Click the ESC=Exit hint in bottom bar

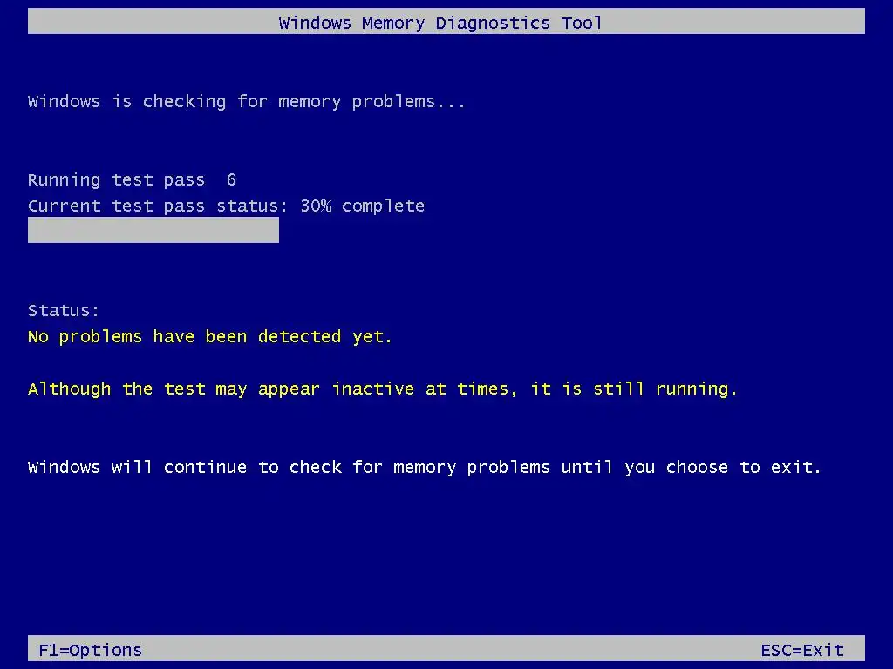[x=802, y=650]
